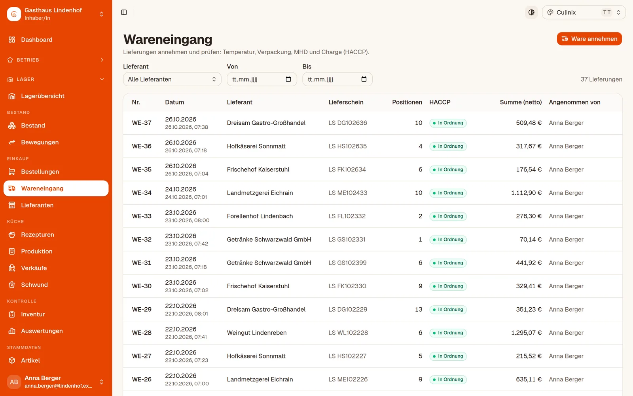Click the Produktion clipboard icon
Image resolution: width=633 pixels, height=396 pixels.
tap(12, 251)
